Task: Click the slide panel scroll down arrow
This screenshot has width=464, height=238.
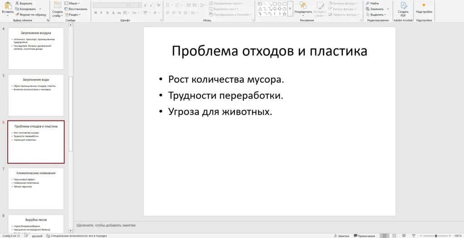Action: click(x=70, y=231)
